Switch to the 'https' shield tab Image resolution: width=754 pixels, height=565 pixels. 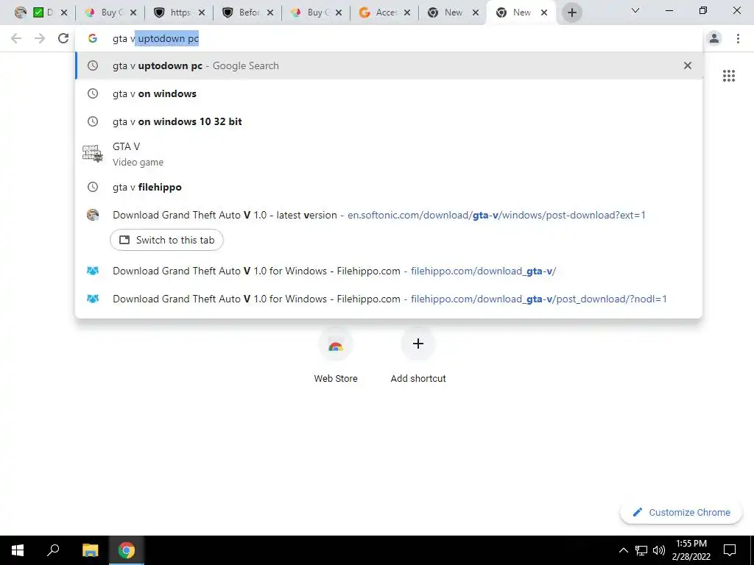pyautogui.click(x=179, y=13)
